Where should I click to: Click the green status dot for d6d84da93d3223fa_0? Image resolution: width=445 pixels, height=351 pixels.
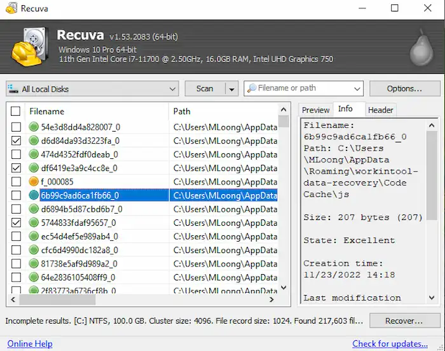(x=34, y=141)
